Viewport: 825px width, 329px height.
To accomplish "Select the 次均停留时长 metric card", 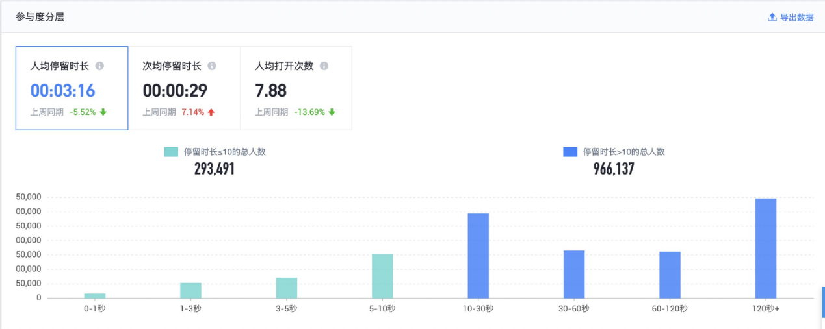I will [184, 88].
